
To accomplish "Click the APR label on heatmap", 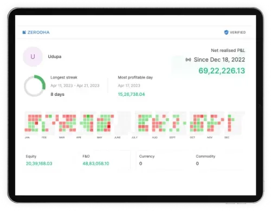I will click(79, 137).
